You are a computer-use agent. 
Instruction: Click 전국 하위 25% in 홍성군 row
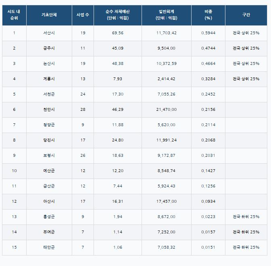click(x=246, y=217)
